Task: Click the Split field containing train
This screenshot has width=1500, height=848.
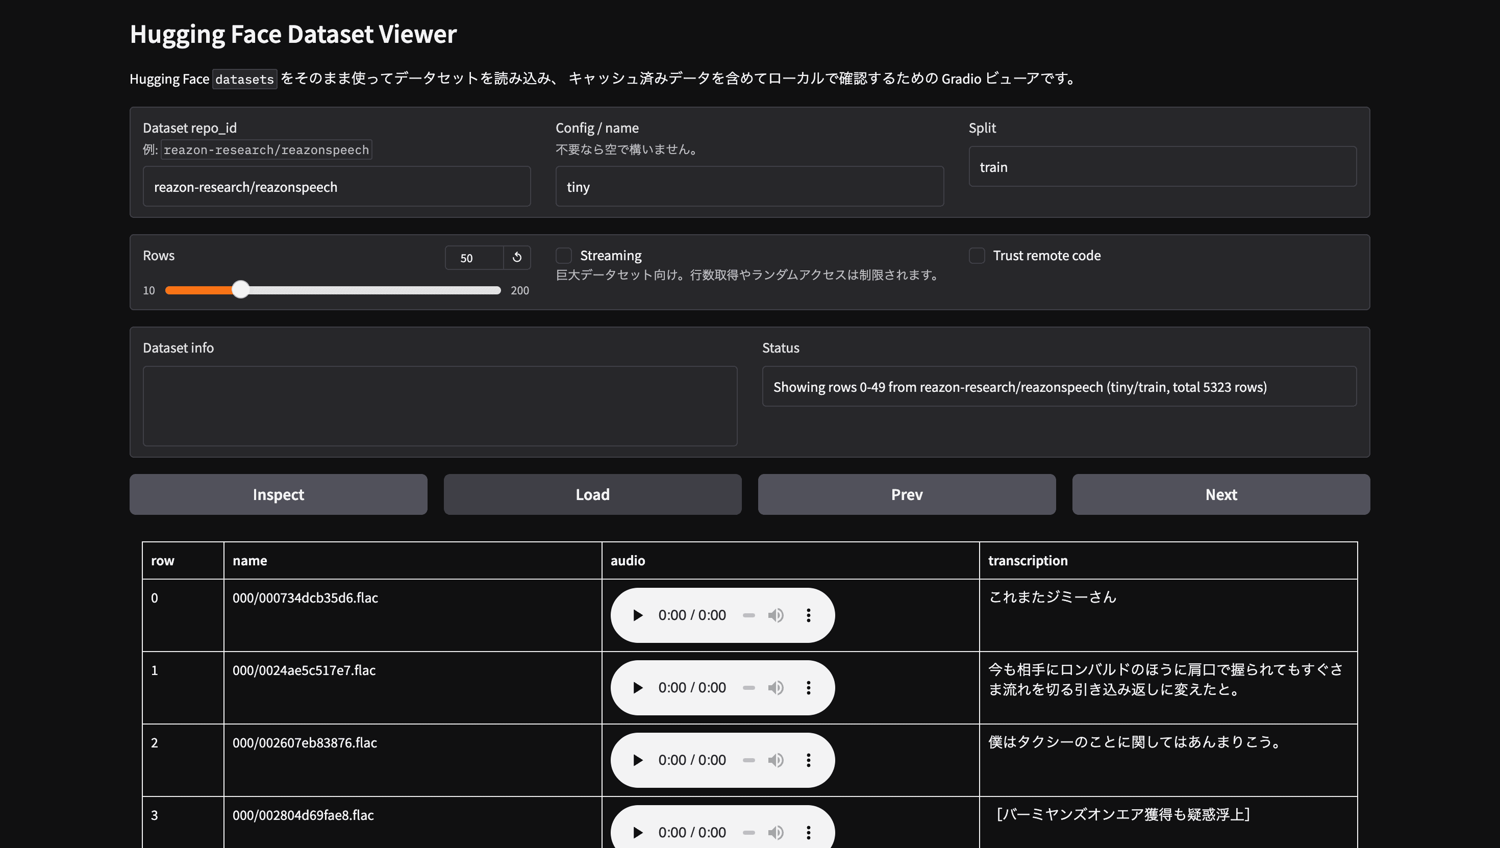Action: [x=1162, y=166]
